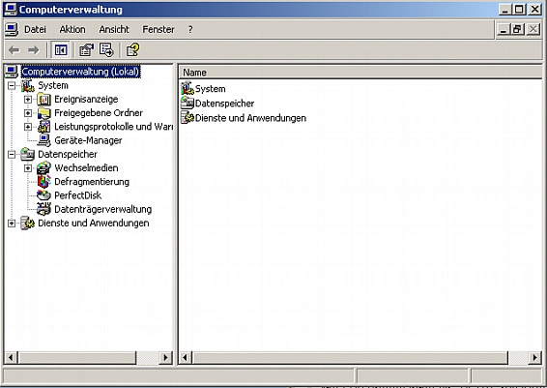This screenshot has height=388, width=547.
Task: Click the menu bar console icon left of Datei
Action: coord(12,29)
